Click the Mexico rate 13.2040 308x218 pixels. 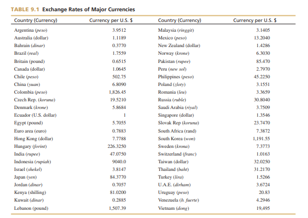pos(262,38)
